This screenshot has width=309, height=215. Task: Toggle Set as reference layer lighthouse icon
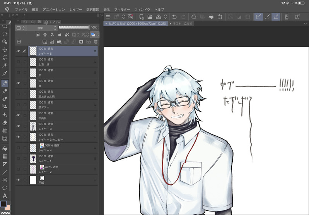45,34
